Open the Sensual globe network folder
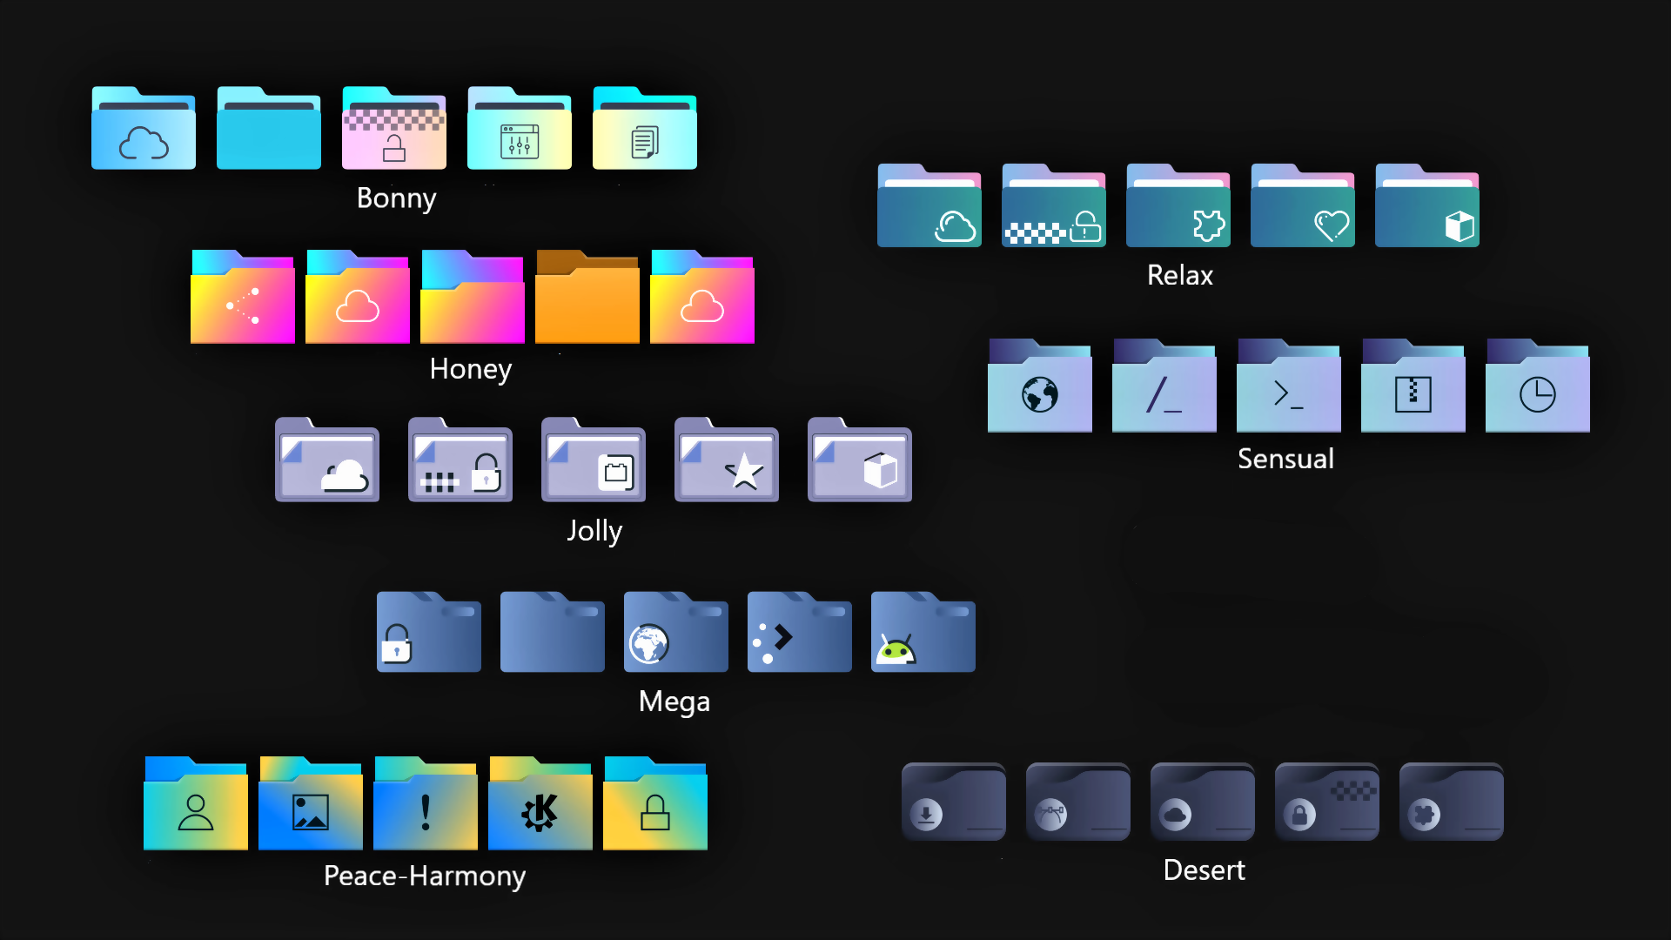The width and height of the screenshot is (1671, 940). click(1039, 387)
